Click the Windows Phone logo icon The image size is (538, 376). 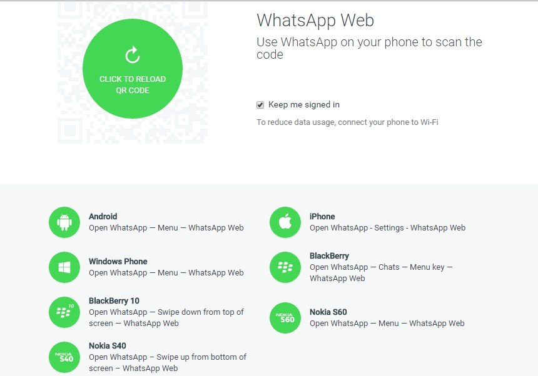pos(64,267)
